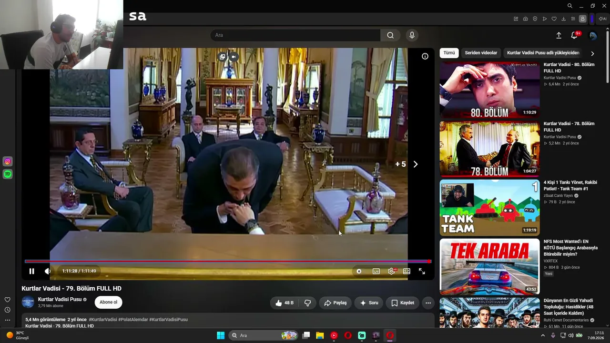This screenshot has height=343, width=610.
Task: Open Instagram in Opera sidebar
Action: tap(8, 161)
